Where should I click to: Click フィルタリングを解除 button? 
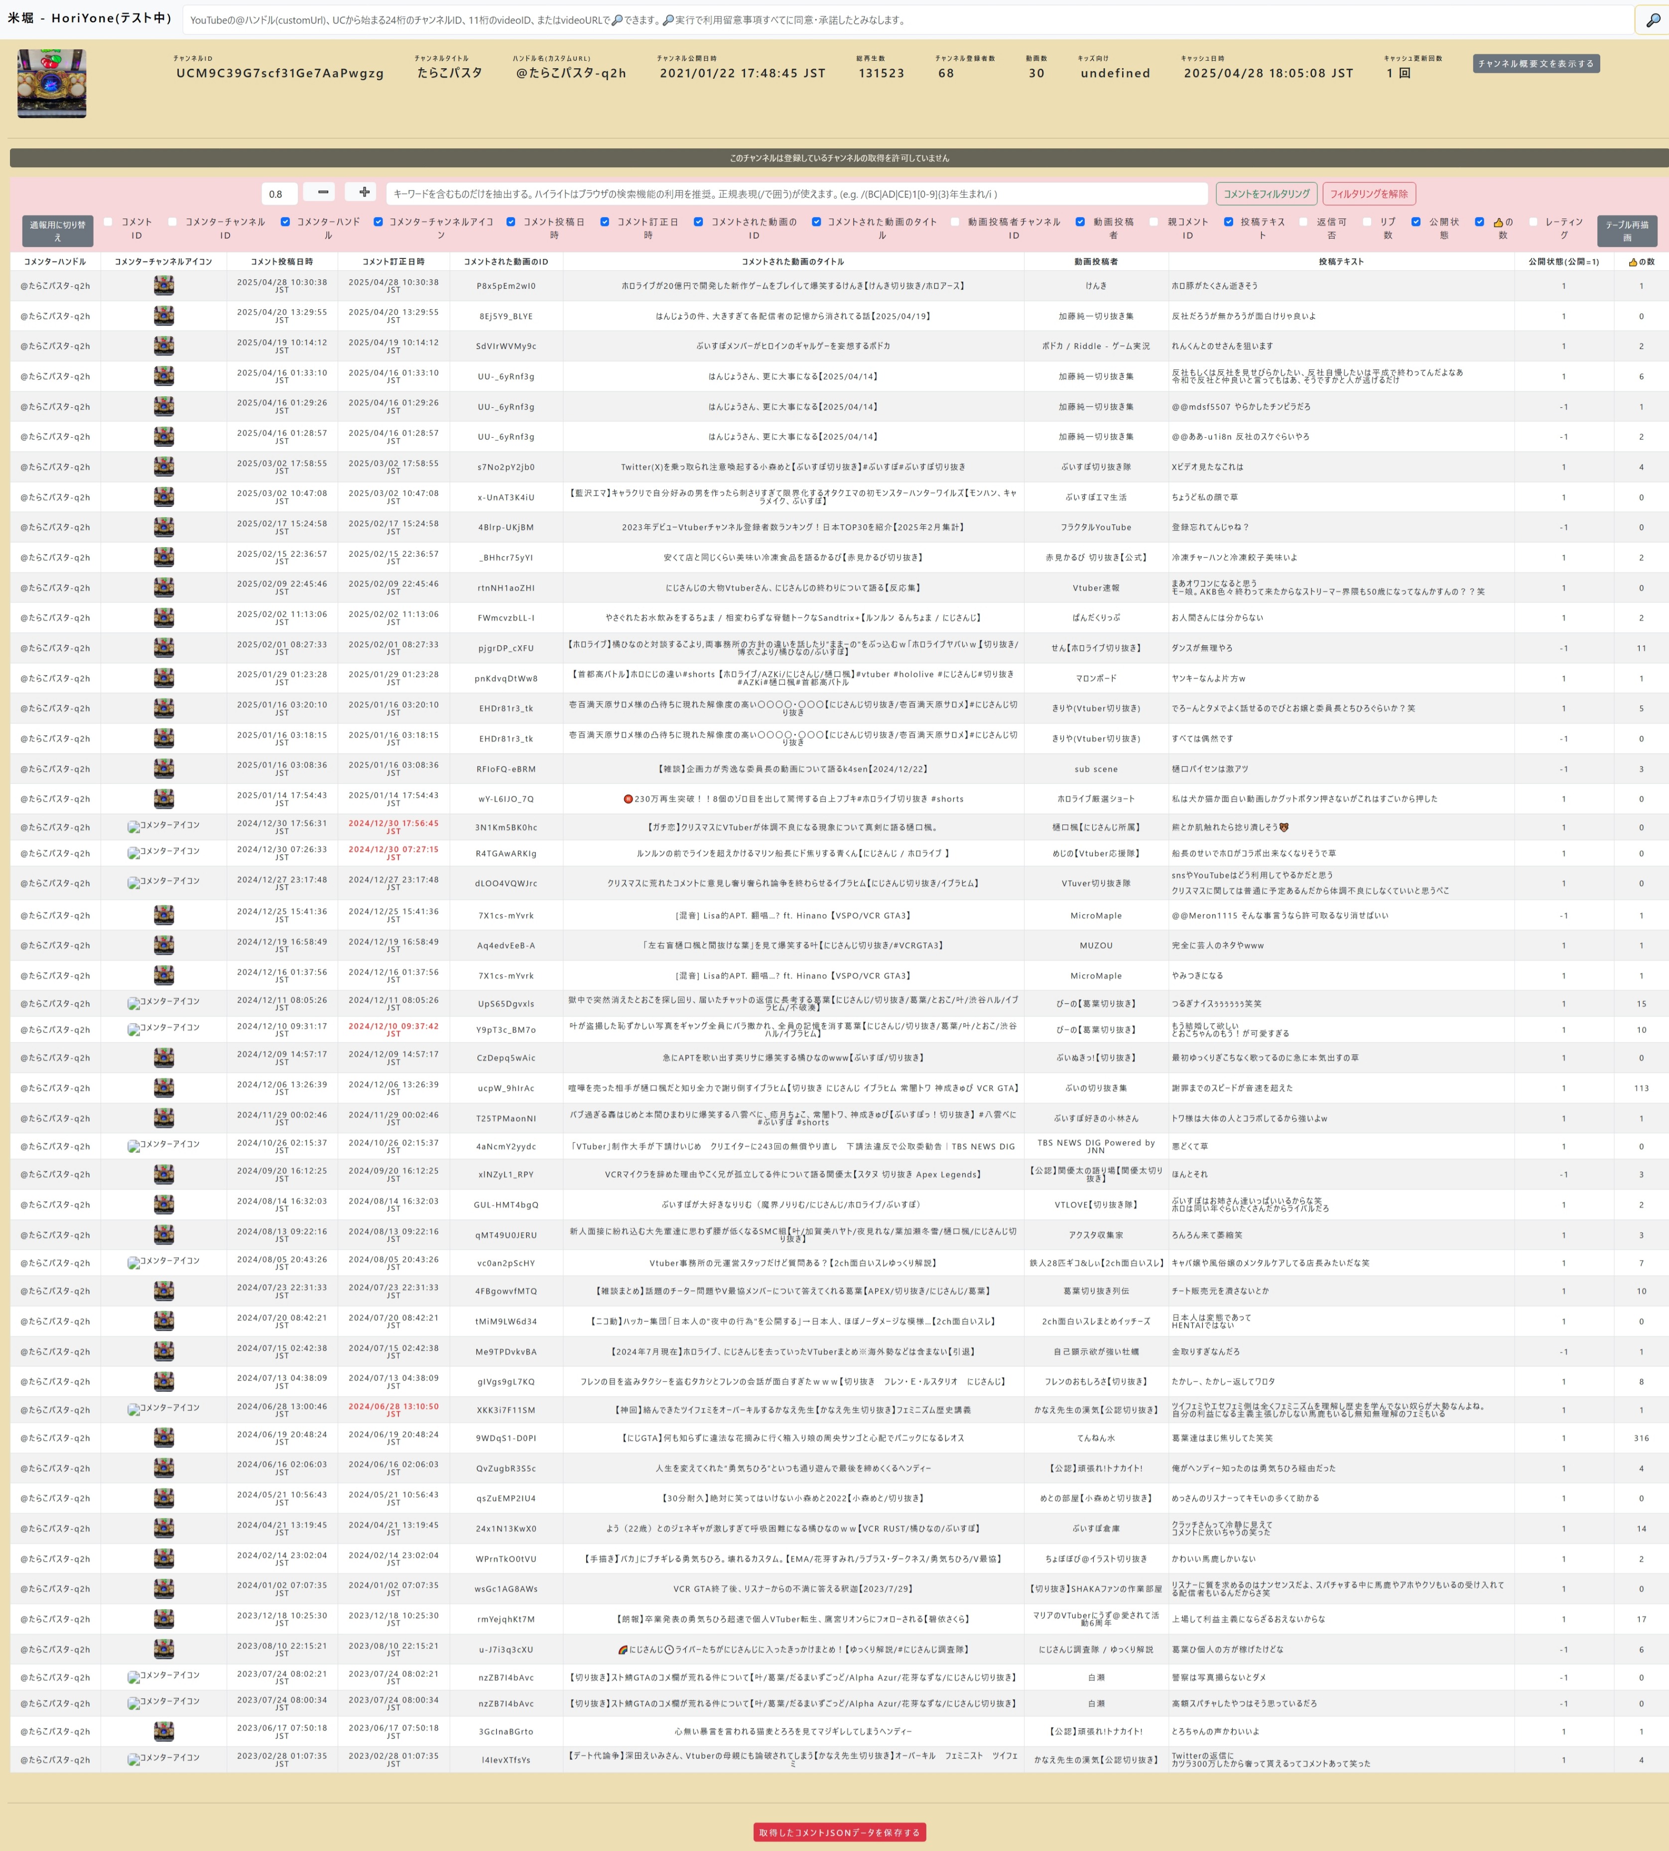1369,194
